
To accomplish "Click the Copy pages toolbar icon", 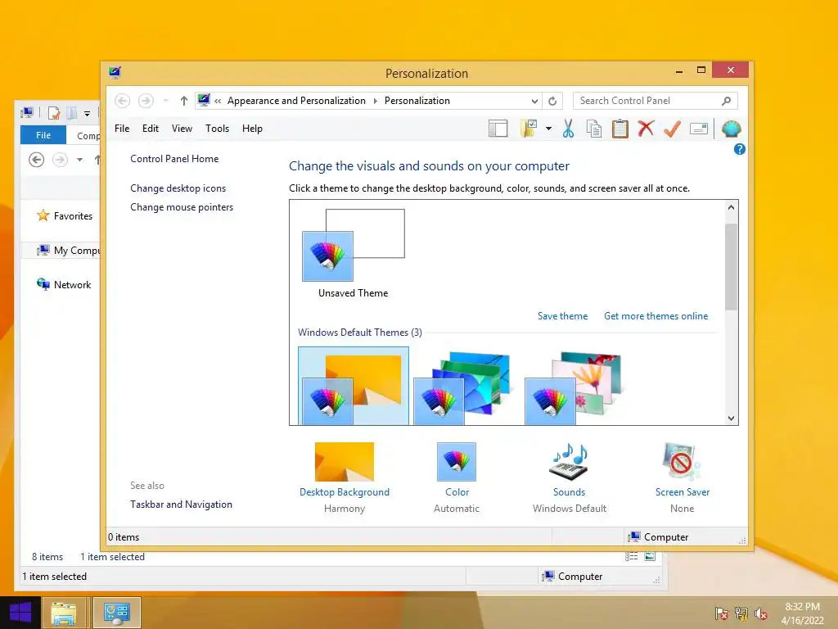I will pyautogui.click(x=594, y=129).
